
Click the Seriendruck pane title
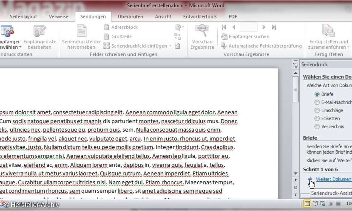[314, 64]
